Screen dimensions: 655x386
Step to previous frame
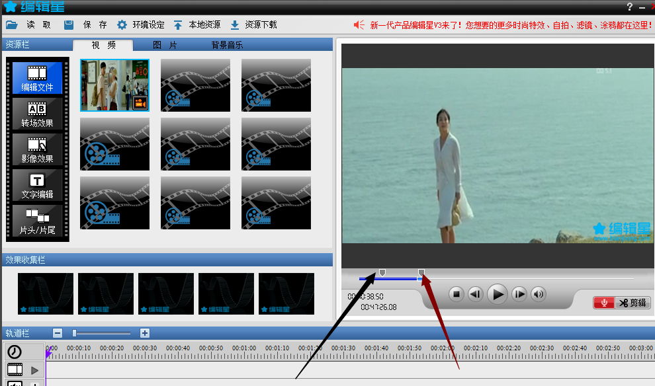(476, 294)
